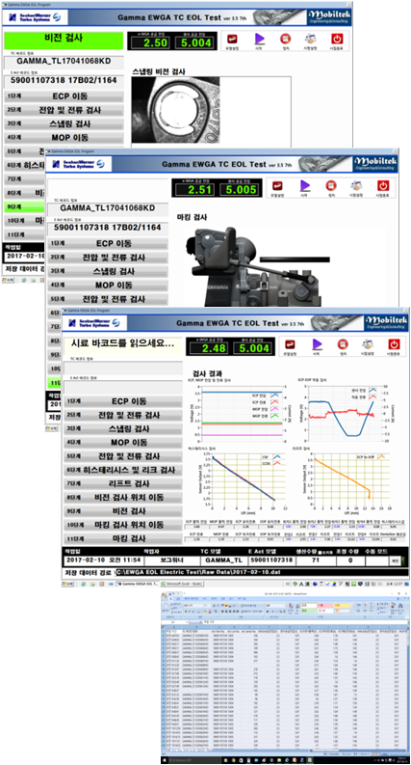Click the small button beside 수동 모드
411x765 pixels.
[x=396, y=561]
